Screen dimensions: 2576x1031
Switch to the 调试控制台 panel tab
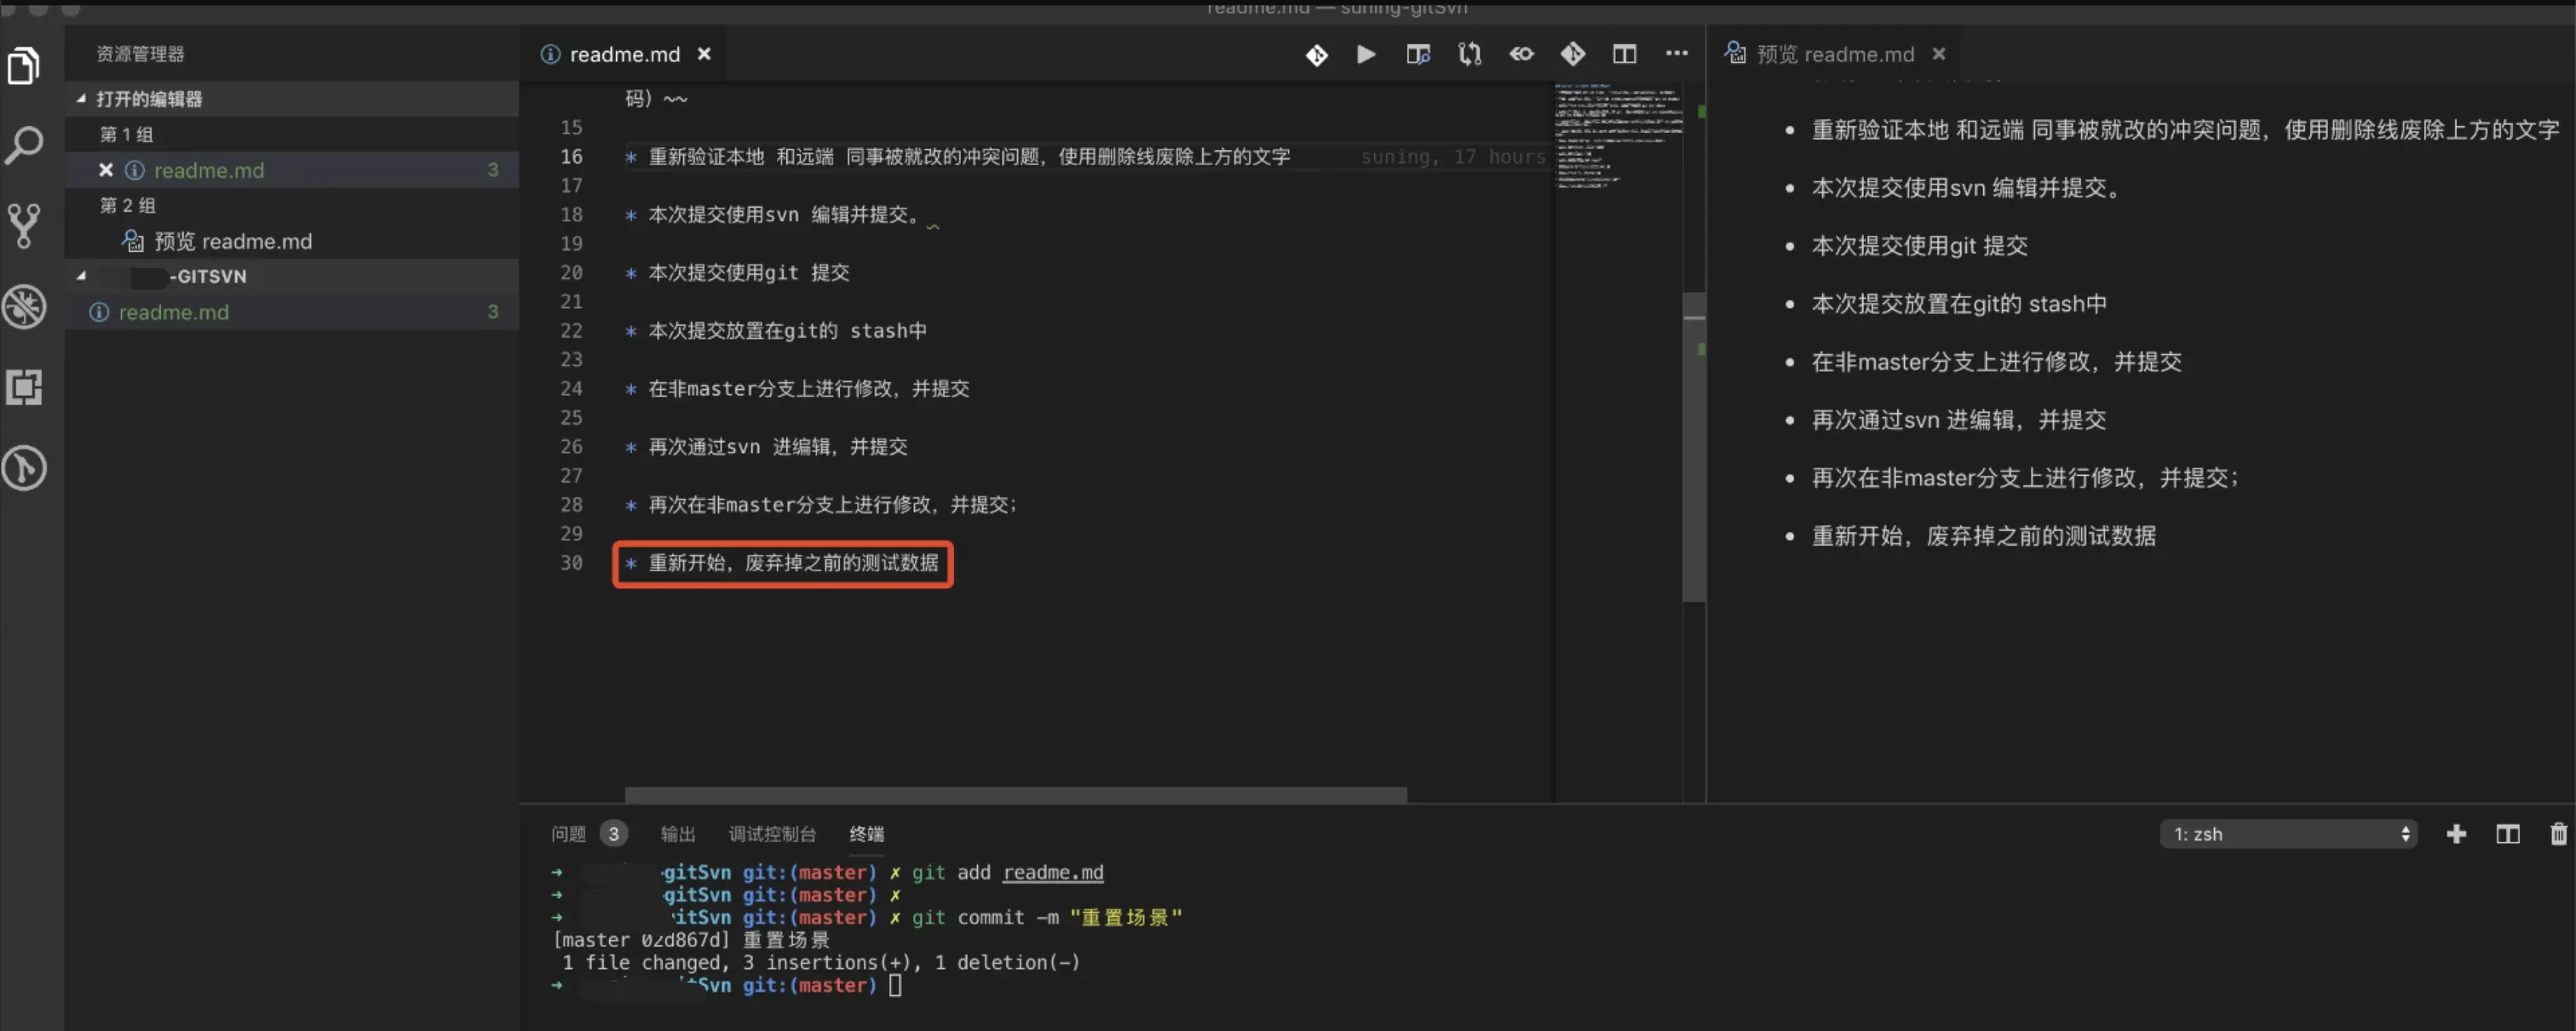(771, 833)
